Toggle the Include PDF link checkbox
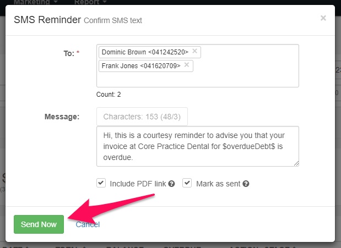This screenshot has width=341, height=248. point(101,183)
